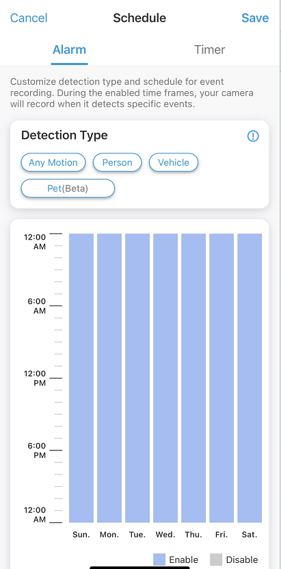Click the 6:00 AM time marker

(x=38, y=306)
